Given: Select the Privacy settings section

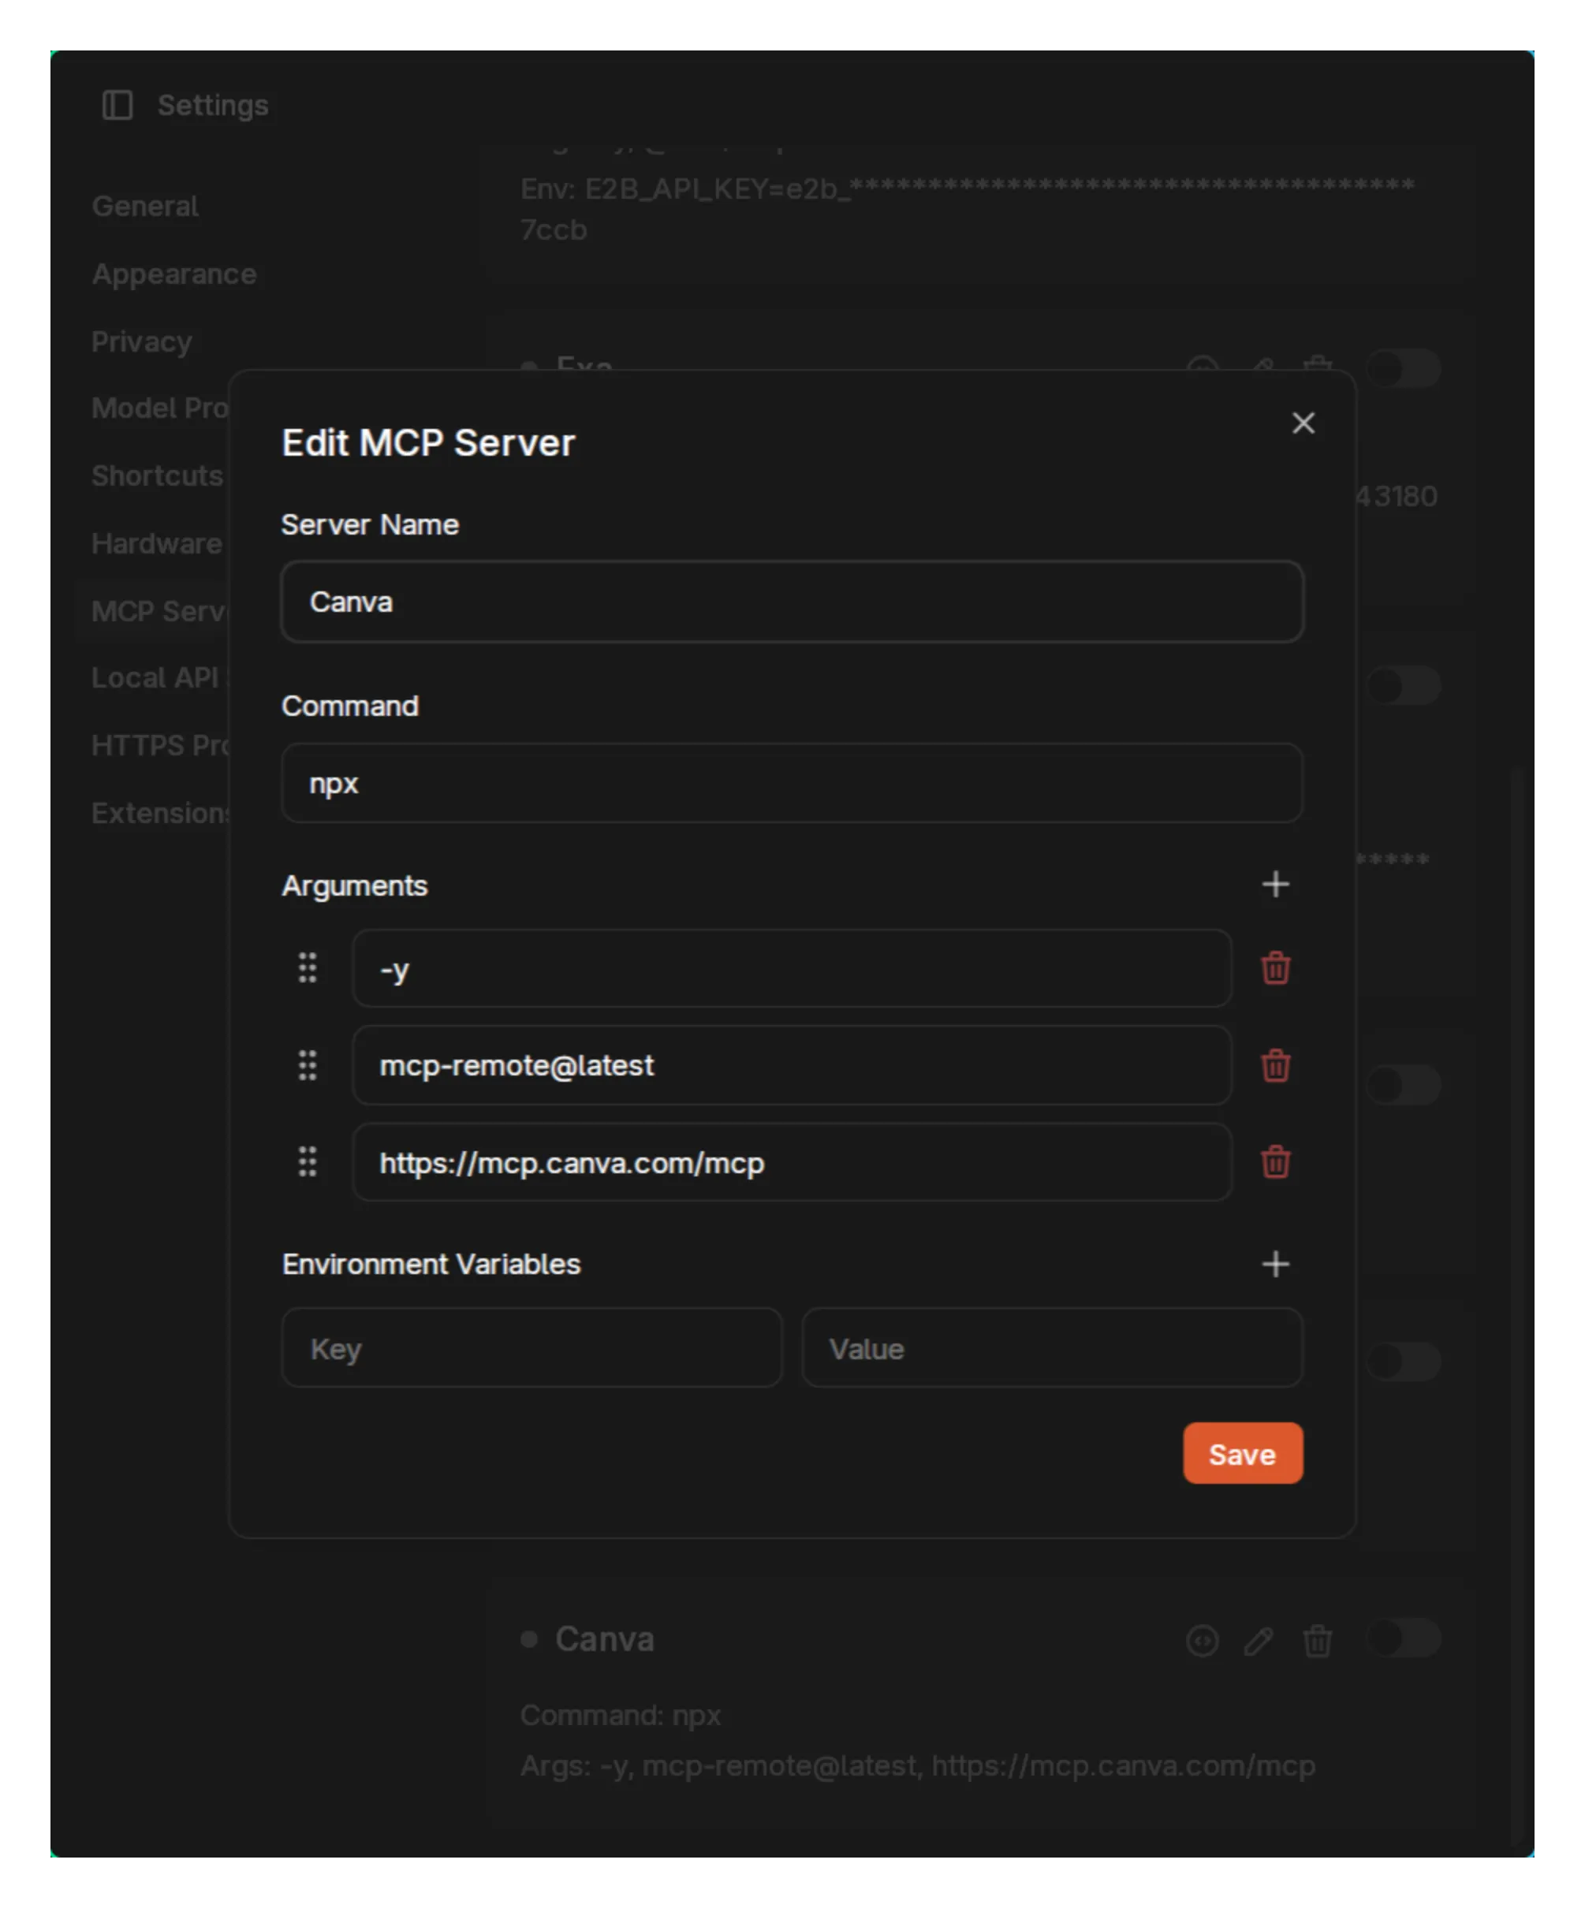Looking at the screenshot, I should tap(142, 341).
